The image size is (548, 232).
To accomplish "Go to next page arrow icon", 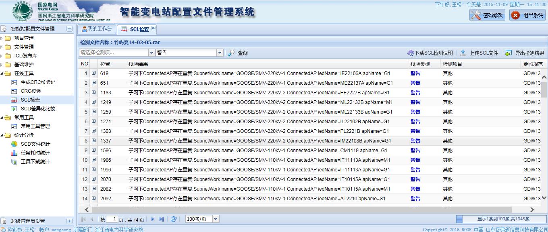I will click(153, 219).
